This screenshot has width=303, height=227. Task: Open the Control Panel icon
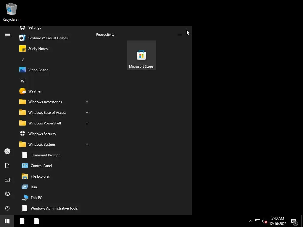(25, 166)
